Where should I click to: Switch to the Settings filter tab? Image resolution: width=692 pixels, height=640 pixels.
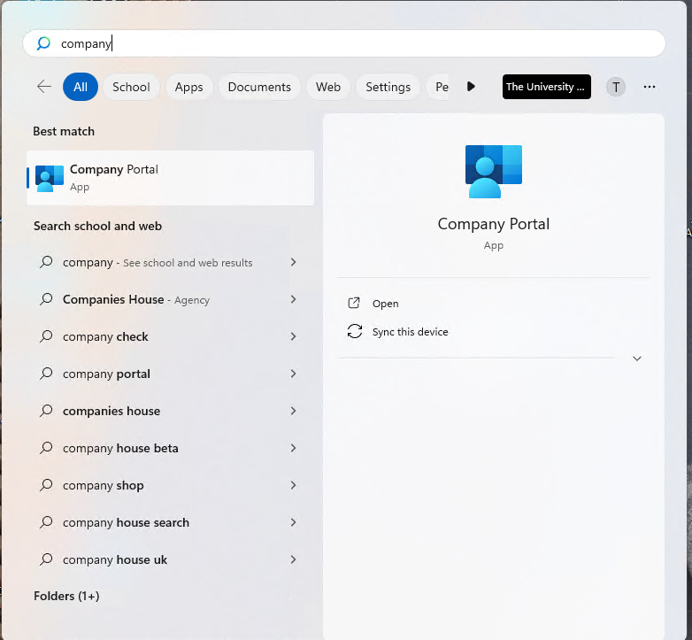pyautogui.click(x=388, y=87)
